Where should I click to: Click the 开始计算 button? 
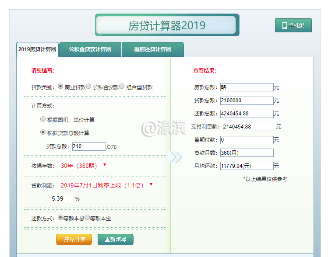point(74,240)
